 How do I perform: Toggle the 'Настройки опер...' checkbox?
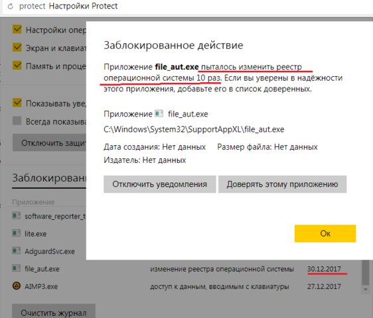coord(17,29)
